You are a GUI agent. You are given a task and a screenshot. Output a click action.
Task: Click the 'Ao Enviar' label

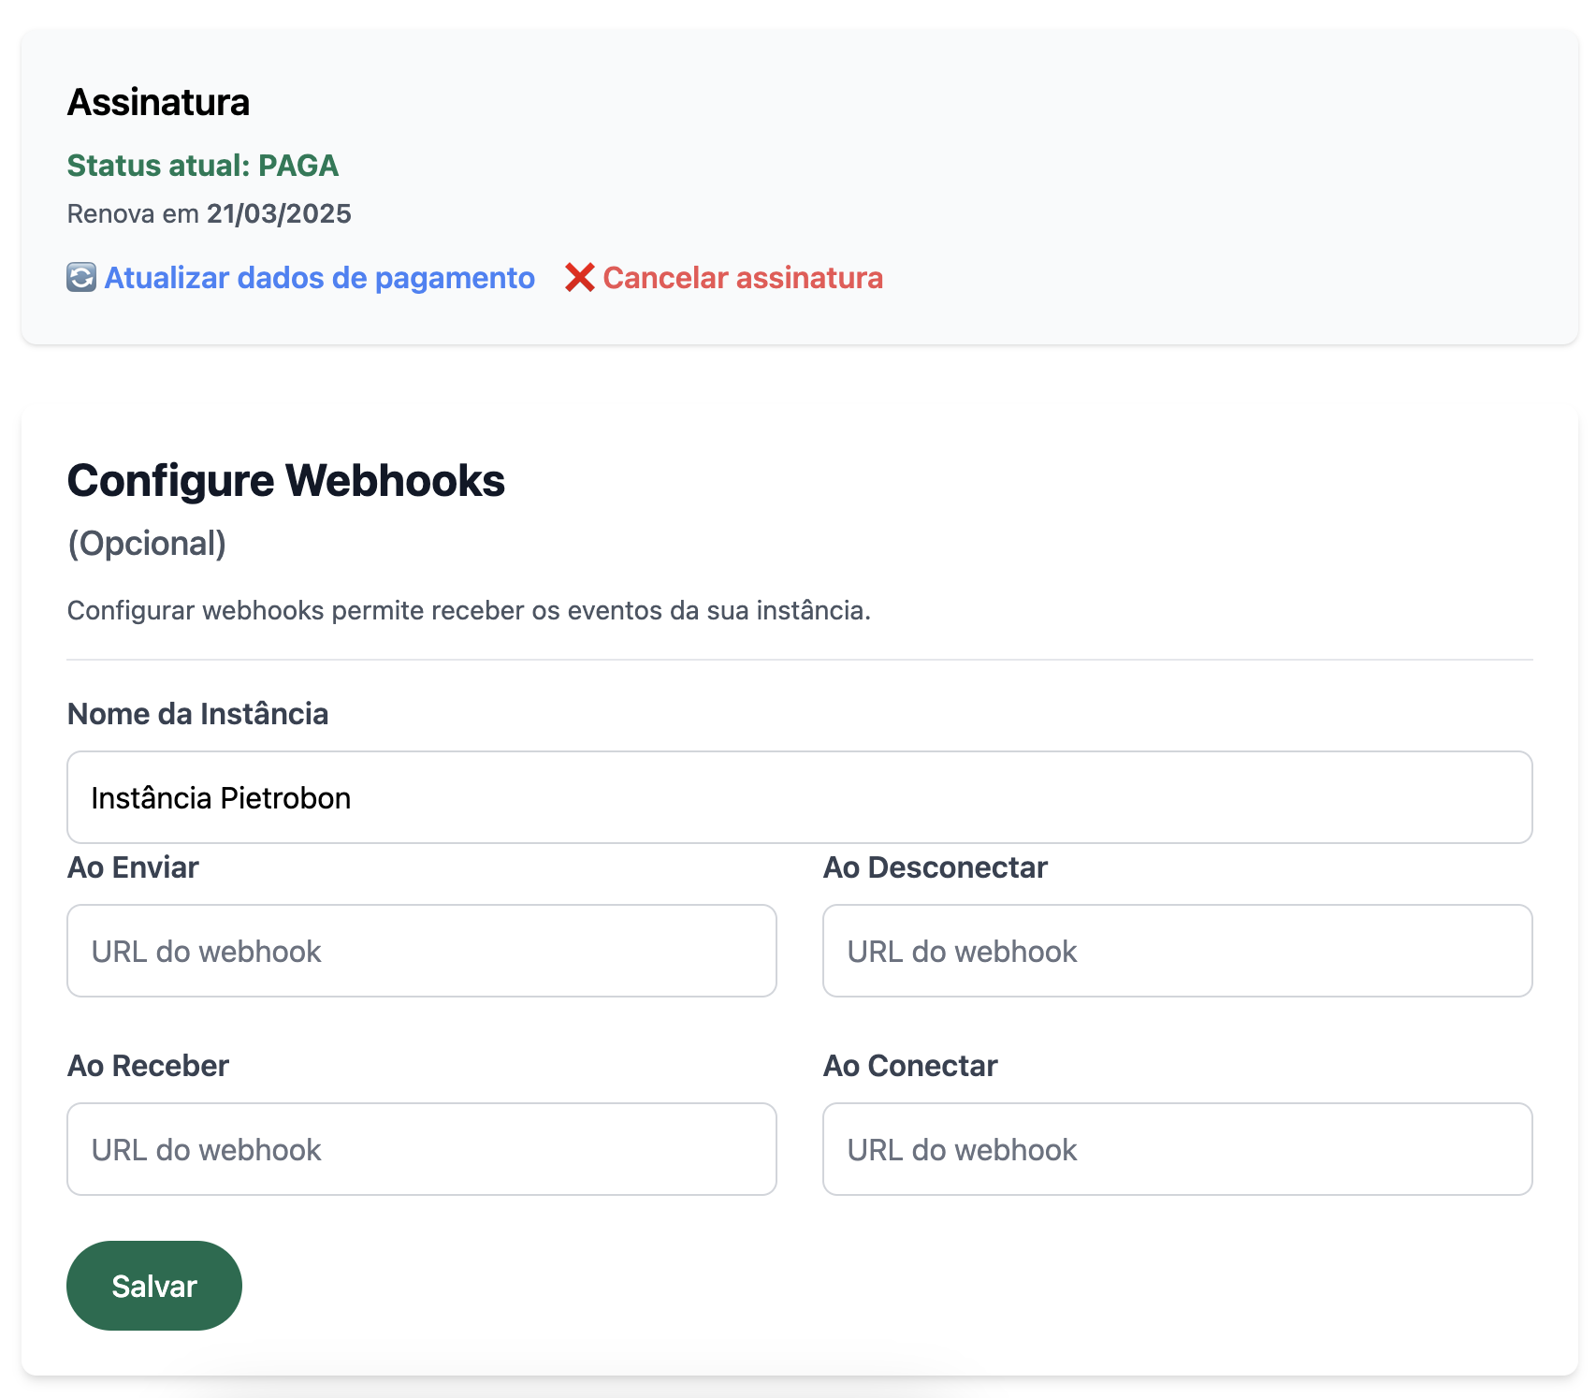(x=132, y=867)
